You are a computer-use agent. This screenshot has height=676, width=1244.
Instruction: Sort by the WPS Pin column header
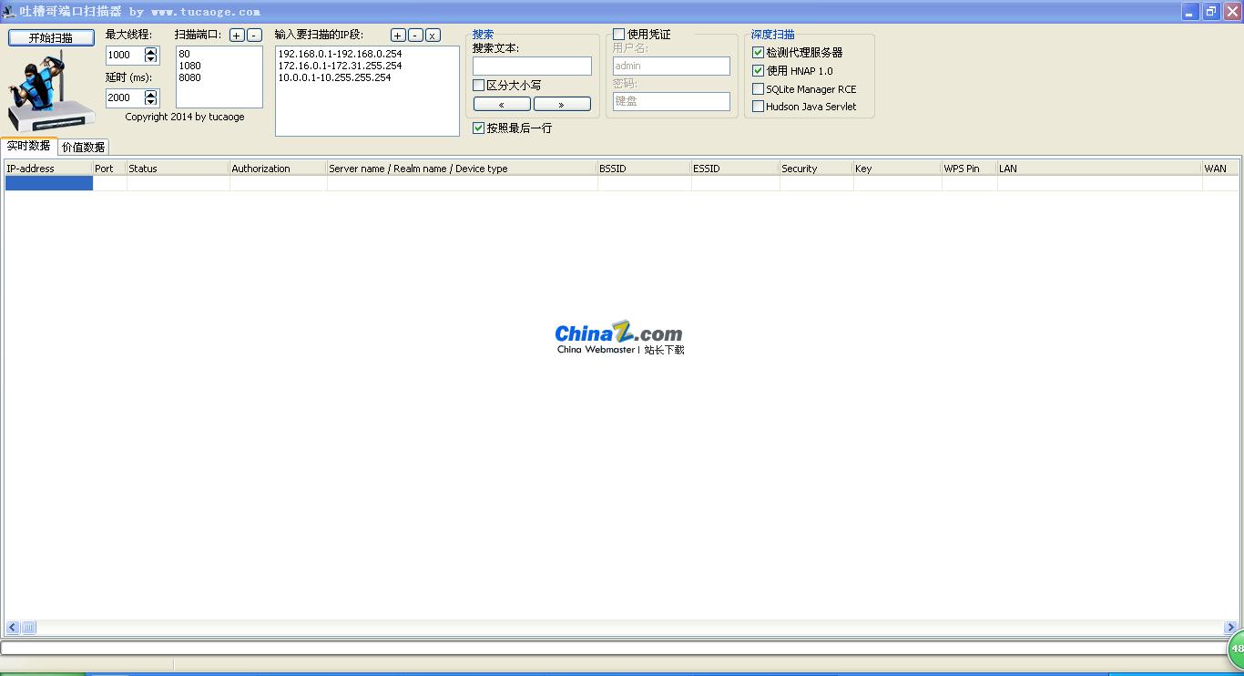coord(969,169)
